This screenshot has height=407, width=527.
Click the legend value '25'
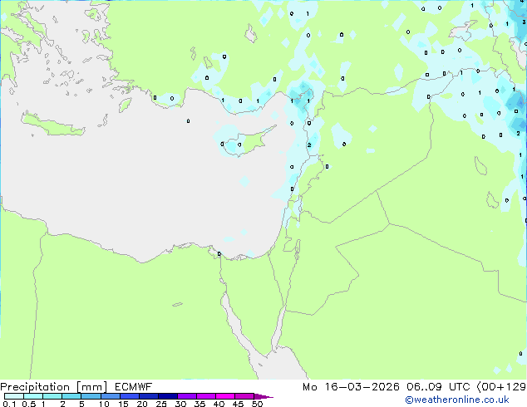[x=161, y=404]
